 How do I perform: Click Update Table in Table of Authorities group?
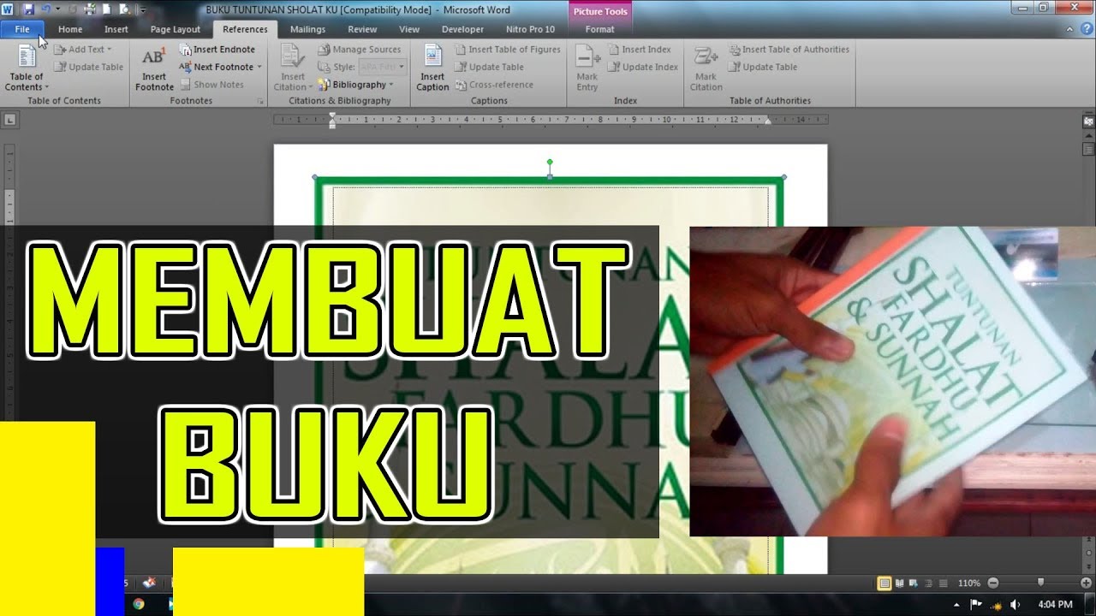coord(763,67)
